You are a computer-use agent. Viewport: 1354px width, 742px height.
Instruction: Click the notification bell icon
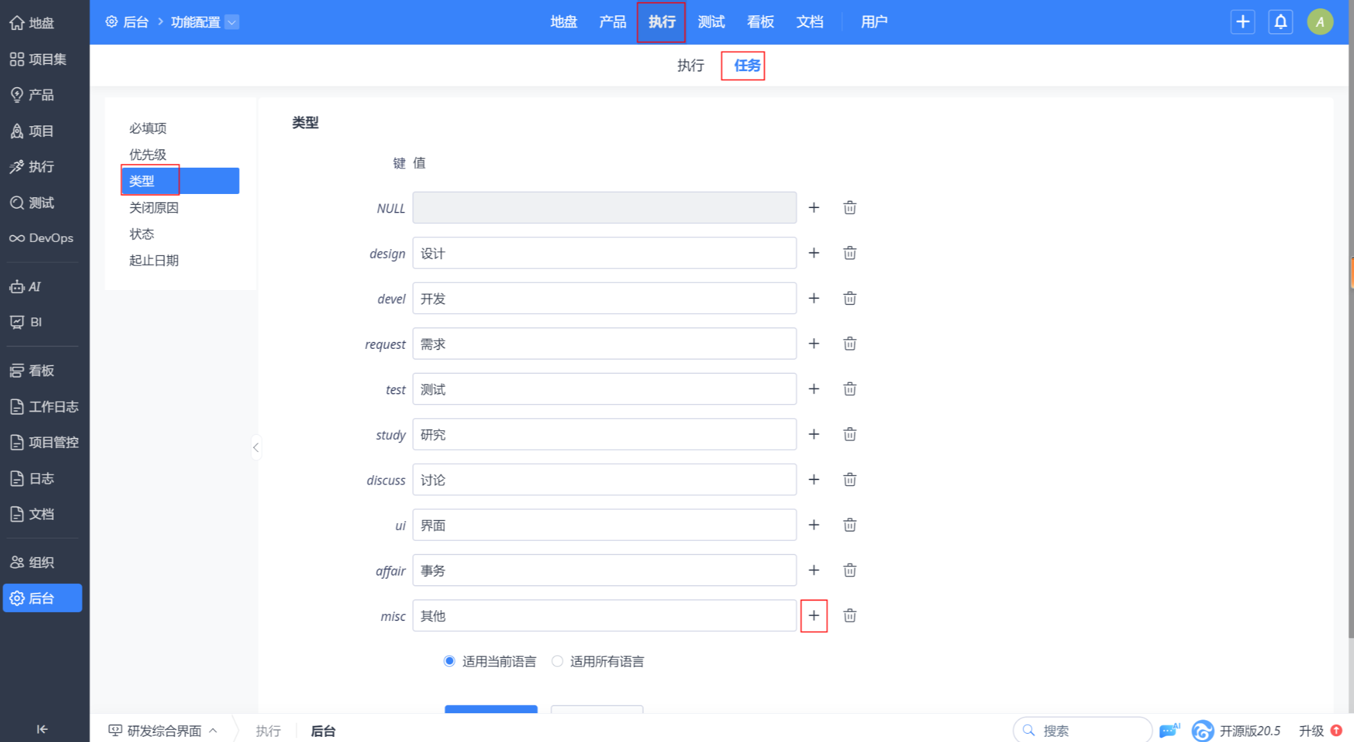pos(1280,22)
